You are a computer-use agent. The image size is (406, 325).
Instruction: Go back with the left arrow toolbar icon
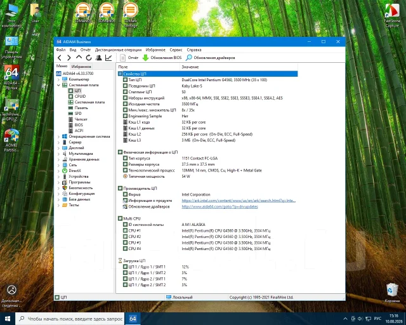[60, 58]
